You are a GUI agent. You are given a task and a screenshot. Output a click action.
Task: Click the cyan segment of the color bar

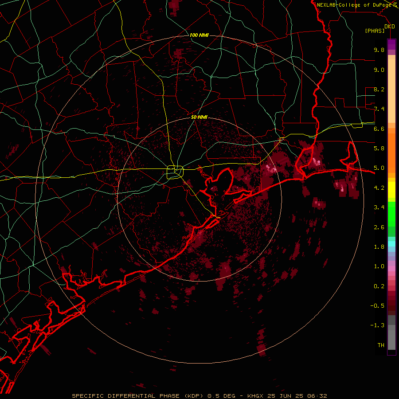(x=391, y=244)
